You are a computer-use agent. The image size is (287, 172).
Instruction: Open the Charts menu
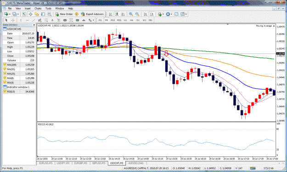38,8
